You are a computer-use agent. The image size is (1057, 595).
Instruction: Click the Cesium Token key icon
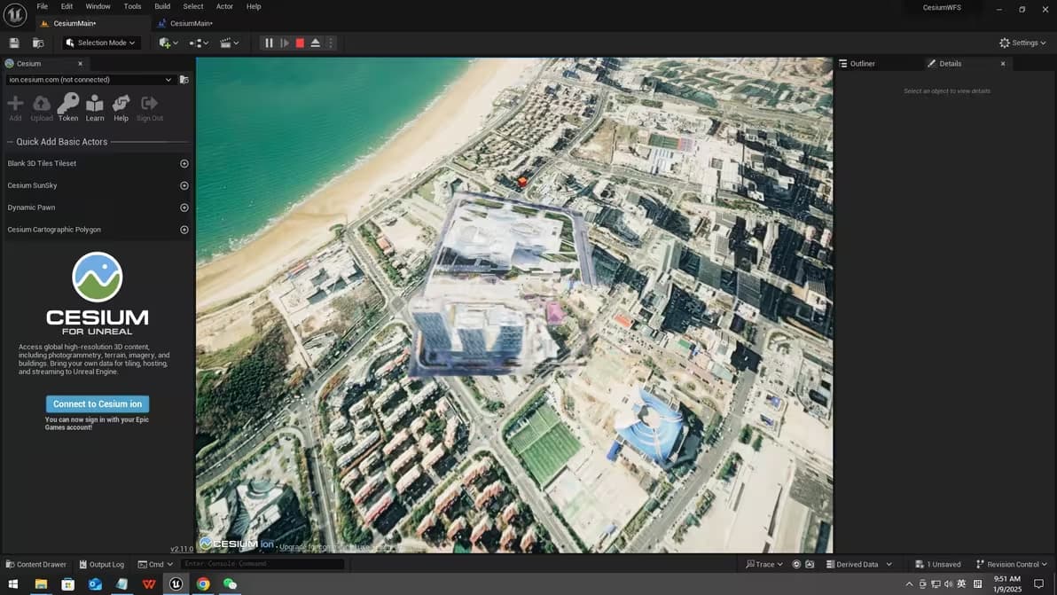[x=68, y=107]
